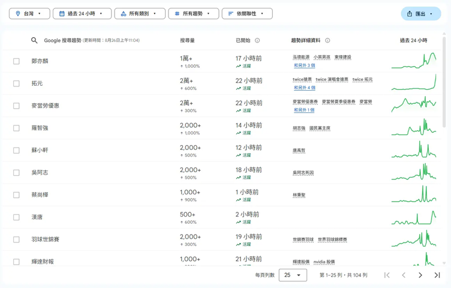Click the 小英男孩 related query
Viewport: 451px width, 288px height.
coord(322,57)
